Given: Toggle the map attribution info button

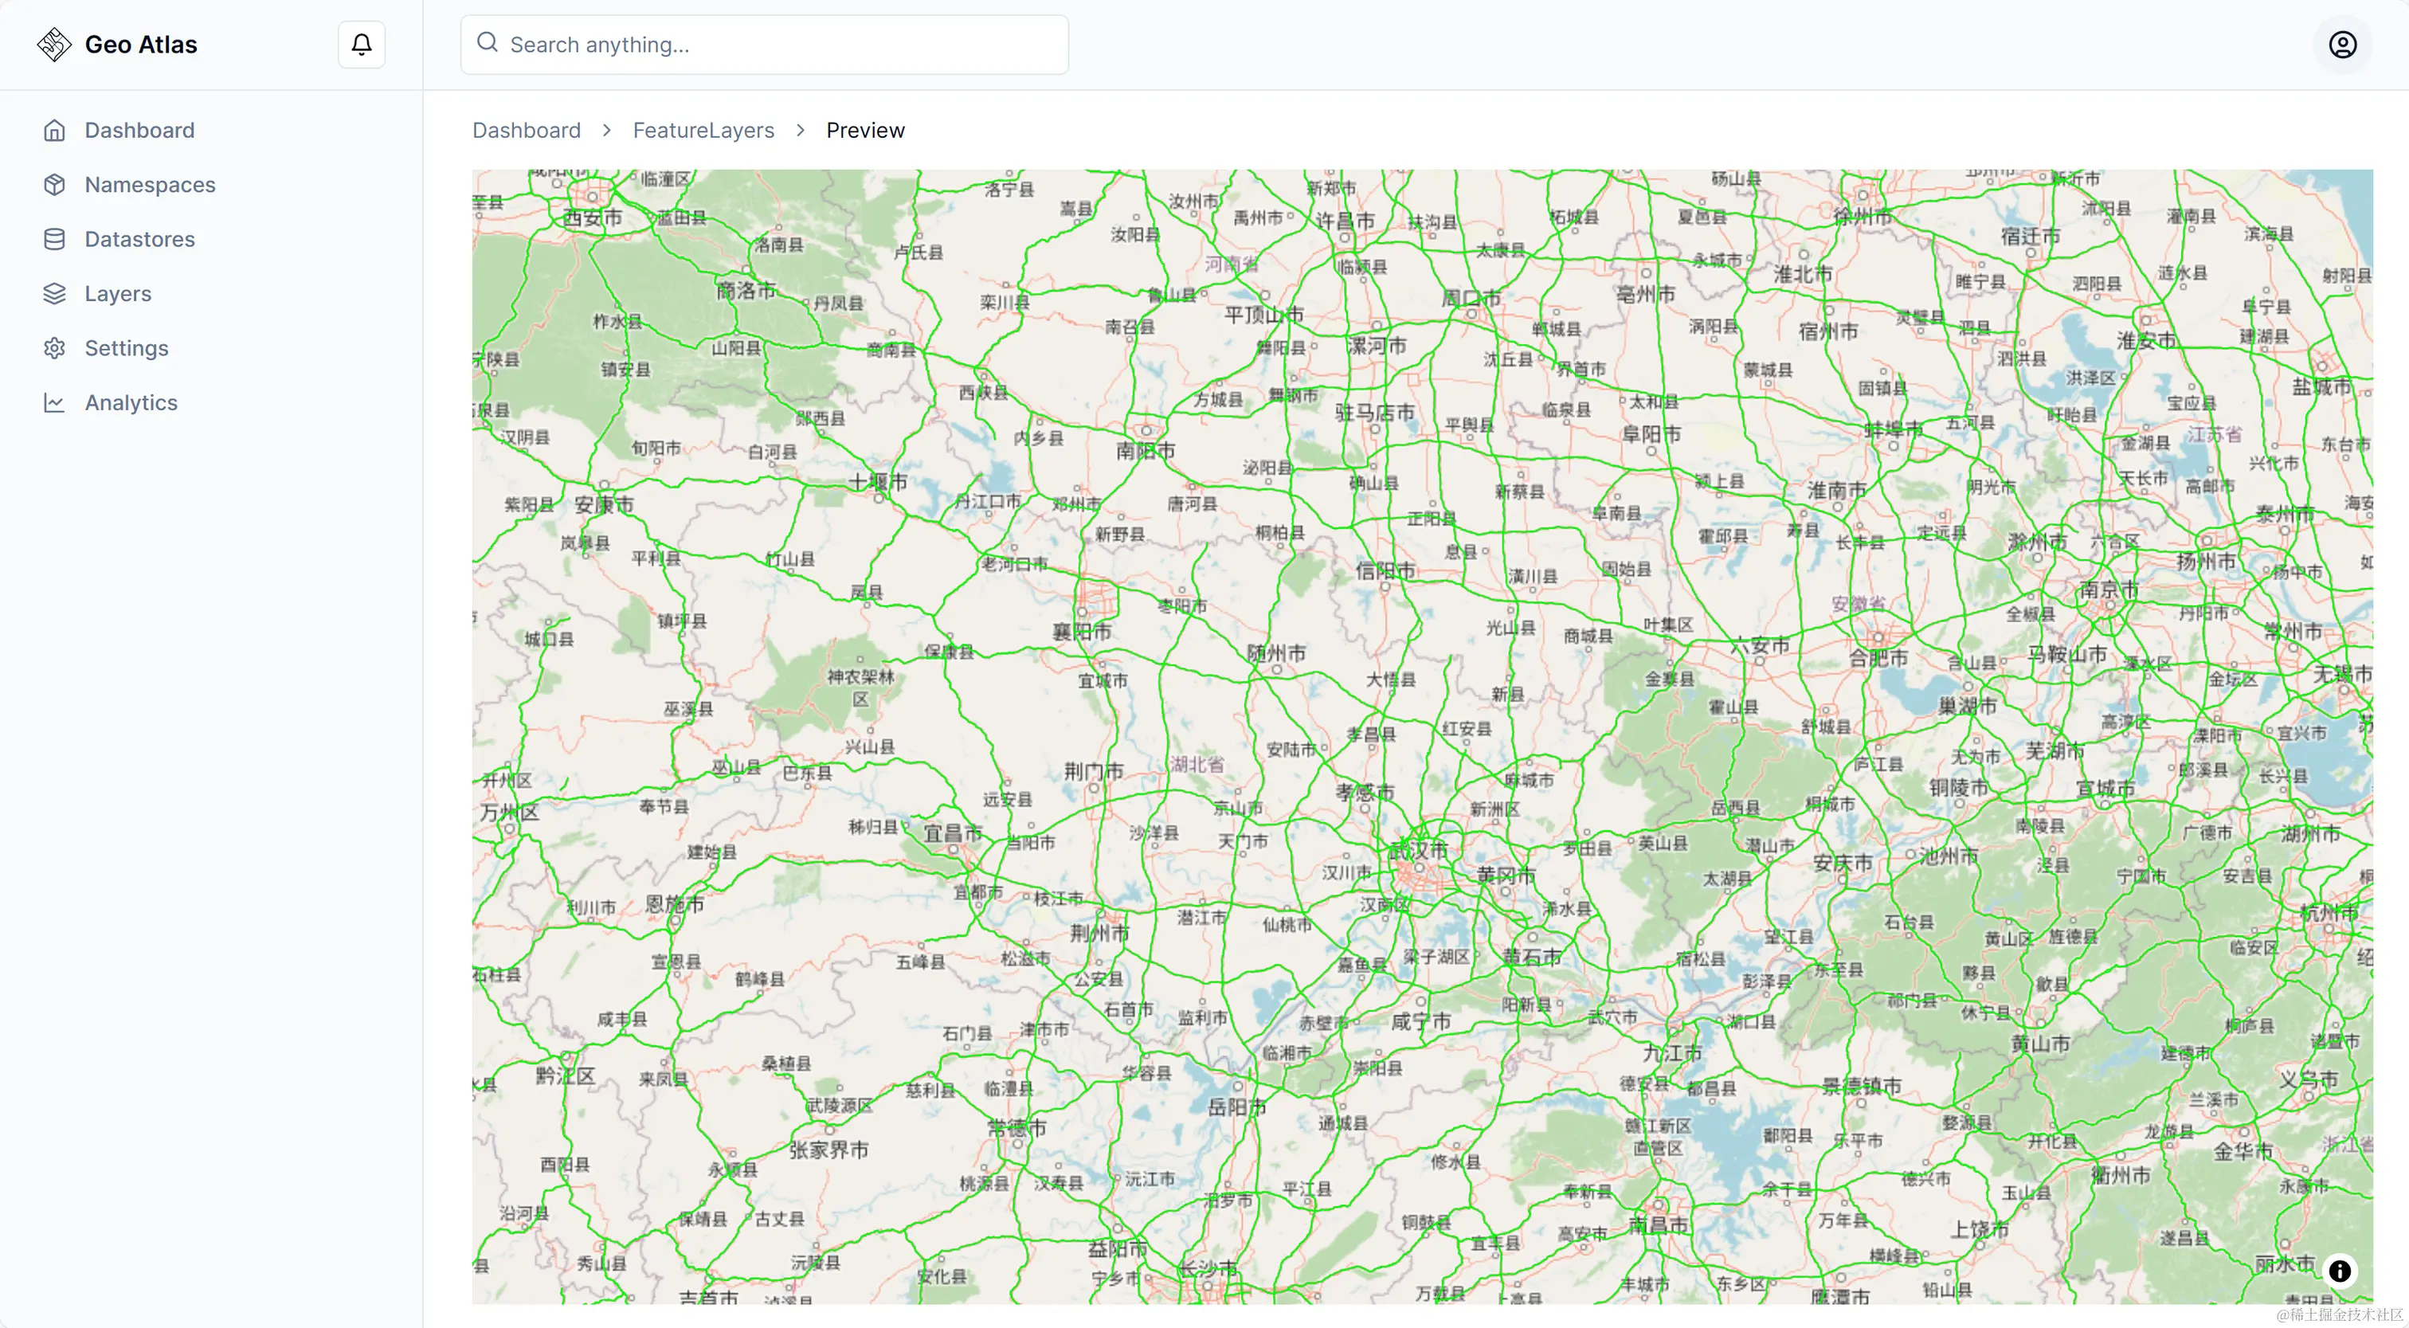Looking at the screenshot, I should (2340, 1271).
